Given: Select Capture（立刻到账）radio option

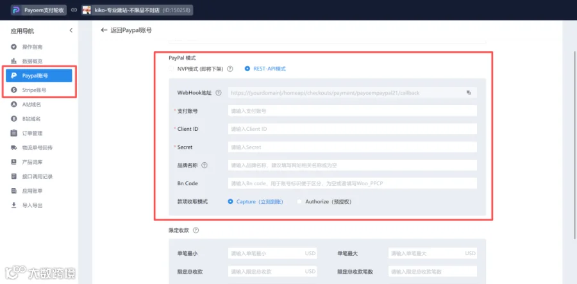Looking at the screenshot, I should [x=230, y=201].
